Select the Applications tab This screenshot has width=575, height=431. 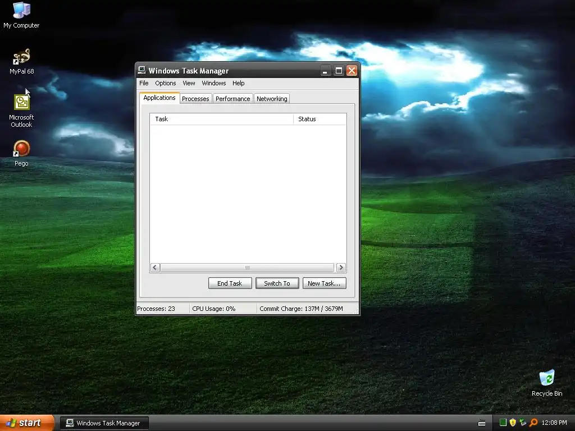[x=159, y=98]
